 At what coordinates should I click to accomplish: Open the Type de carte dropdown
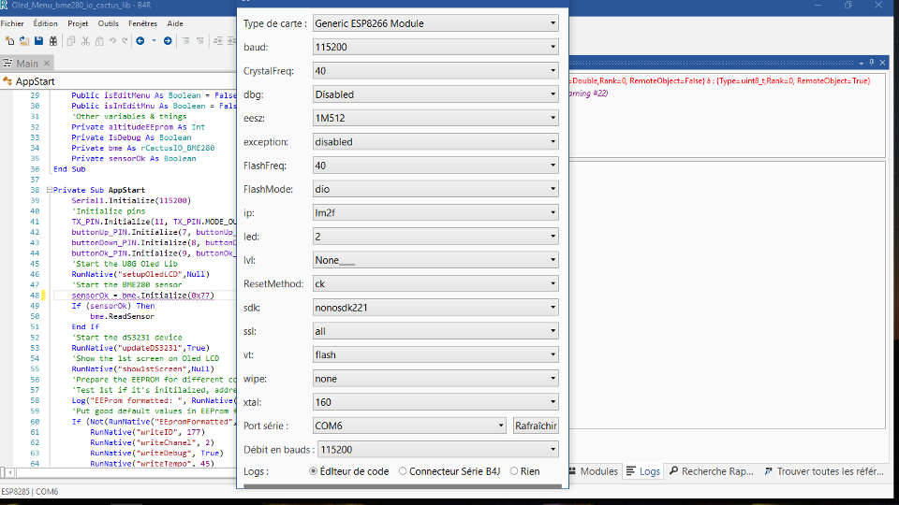435,23
